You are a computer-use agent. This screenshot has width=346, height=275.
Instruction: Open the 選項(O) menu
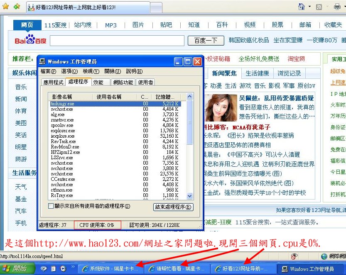click(x=69, y=71)
